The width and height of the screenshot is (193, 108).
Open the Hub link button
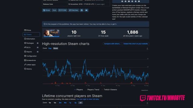54,10
